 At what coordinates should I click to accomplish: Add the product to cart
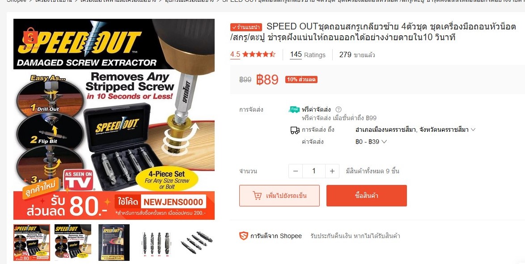(x=279, y=196)
